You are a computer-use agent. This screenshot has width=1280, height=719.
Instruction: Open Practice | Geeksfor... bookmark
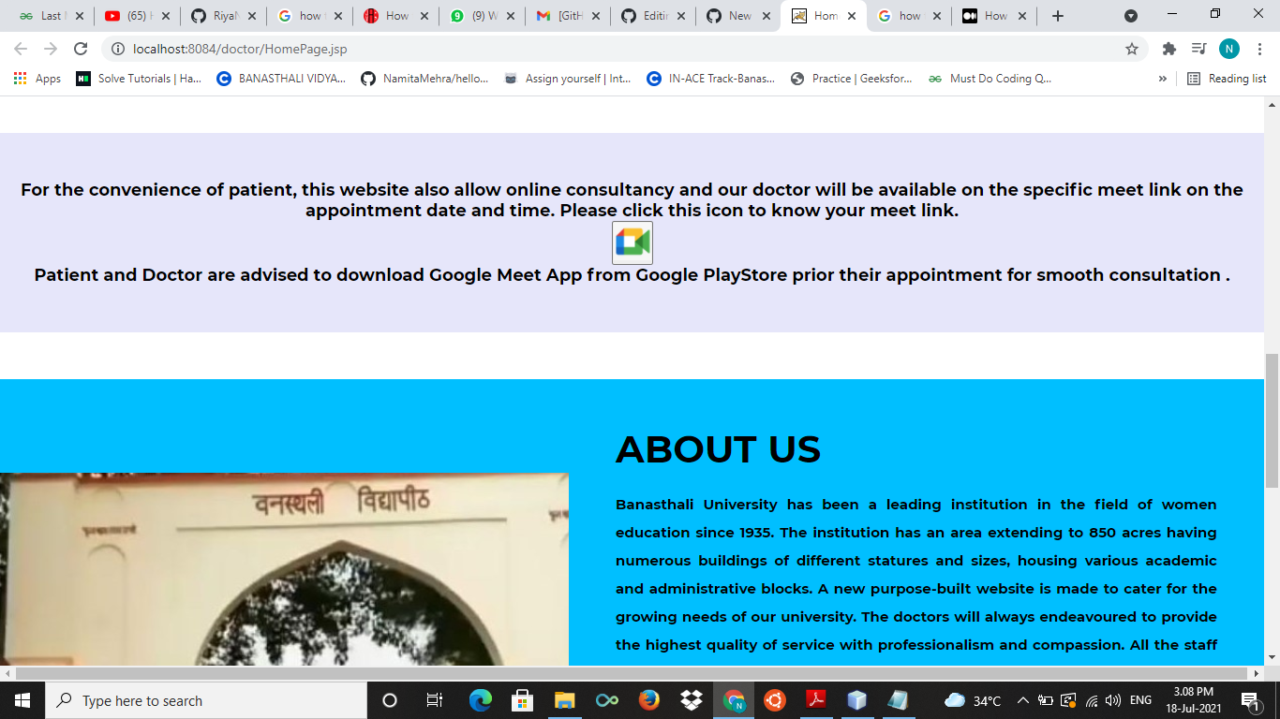tap(852, 79)
